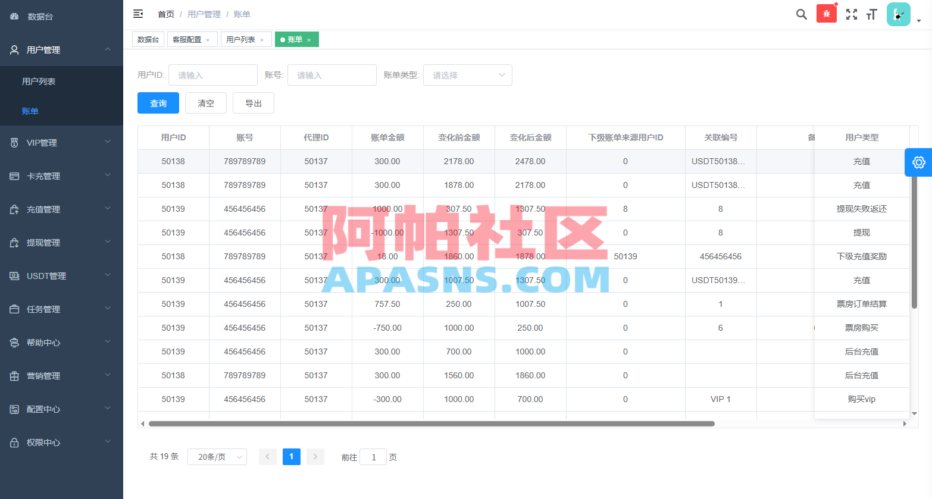The image size is (932, 499).
Task: Click the blue 查询 button
Action: tap(158, 103)
